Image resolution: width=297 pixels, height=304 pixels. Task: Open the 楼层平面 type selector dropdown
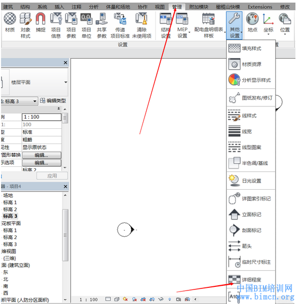coord(66,82)
